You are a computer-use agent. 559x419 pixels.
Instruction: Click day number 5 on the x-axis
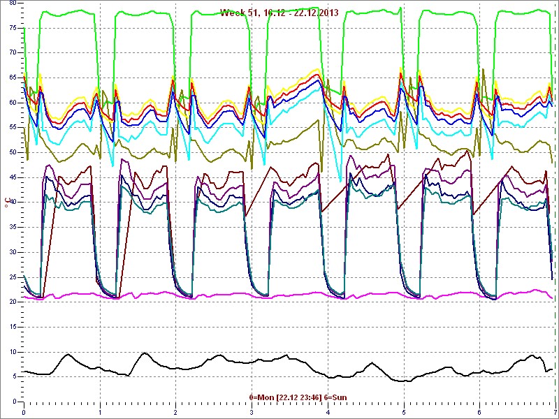404,413
